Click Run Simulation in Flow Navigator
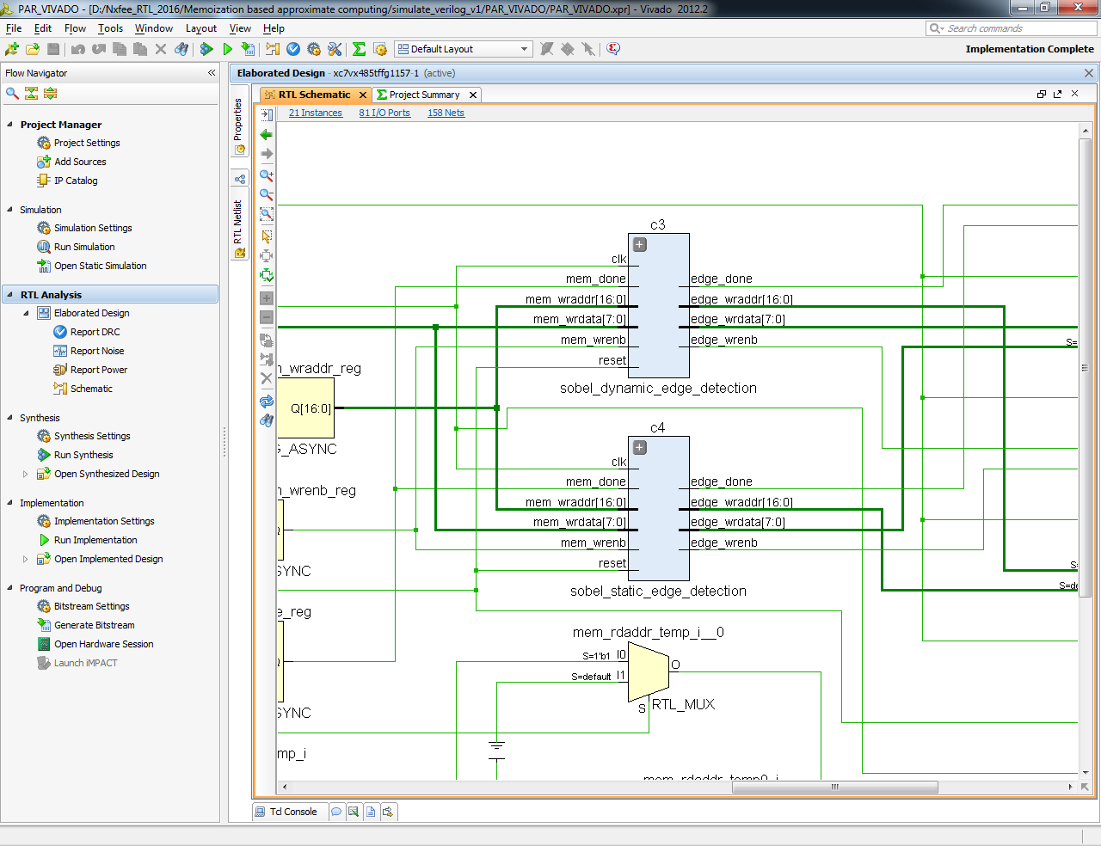This screenshot has width=1101, height=846. 84,247
